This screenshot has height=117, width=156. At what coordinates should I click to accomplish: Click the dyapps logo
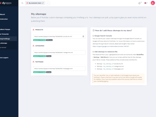pos(6,3)
